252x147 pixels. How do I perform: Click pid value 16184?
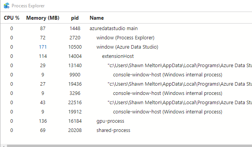click(75, 121)
